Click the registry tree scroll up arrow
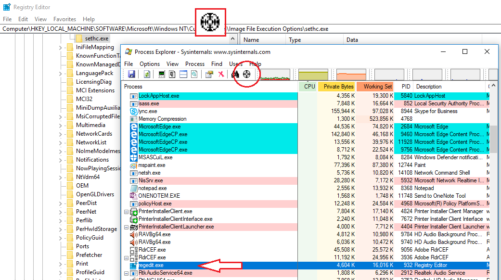Screen dimensions: 501x280 click(232, 39)
